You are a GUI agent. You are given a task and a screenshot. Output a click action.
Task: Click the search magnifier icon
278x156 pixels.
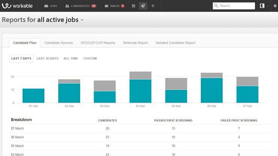(216, 6)
